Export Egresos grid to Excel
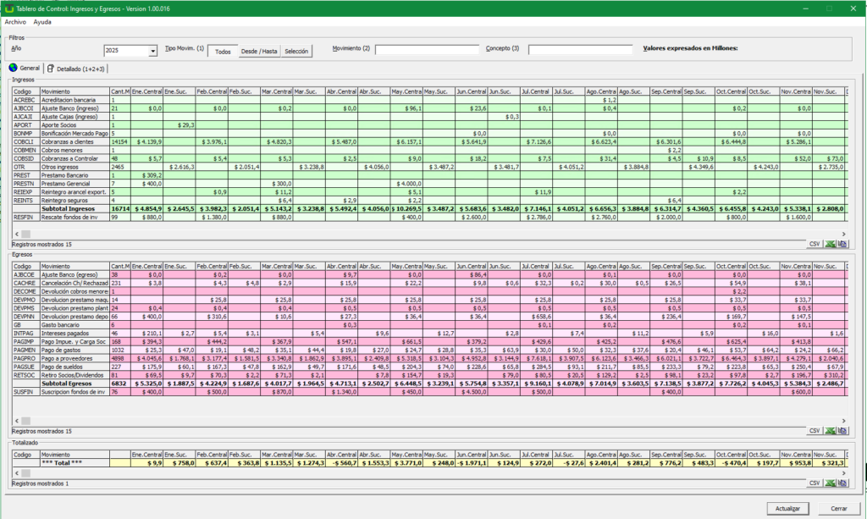 (x=830, y=430)
